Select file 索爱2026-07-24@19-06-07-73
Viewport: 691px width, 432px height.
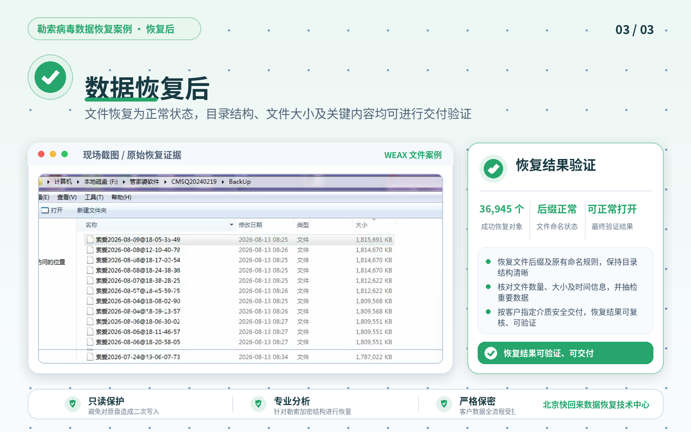tap(138, 357)
